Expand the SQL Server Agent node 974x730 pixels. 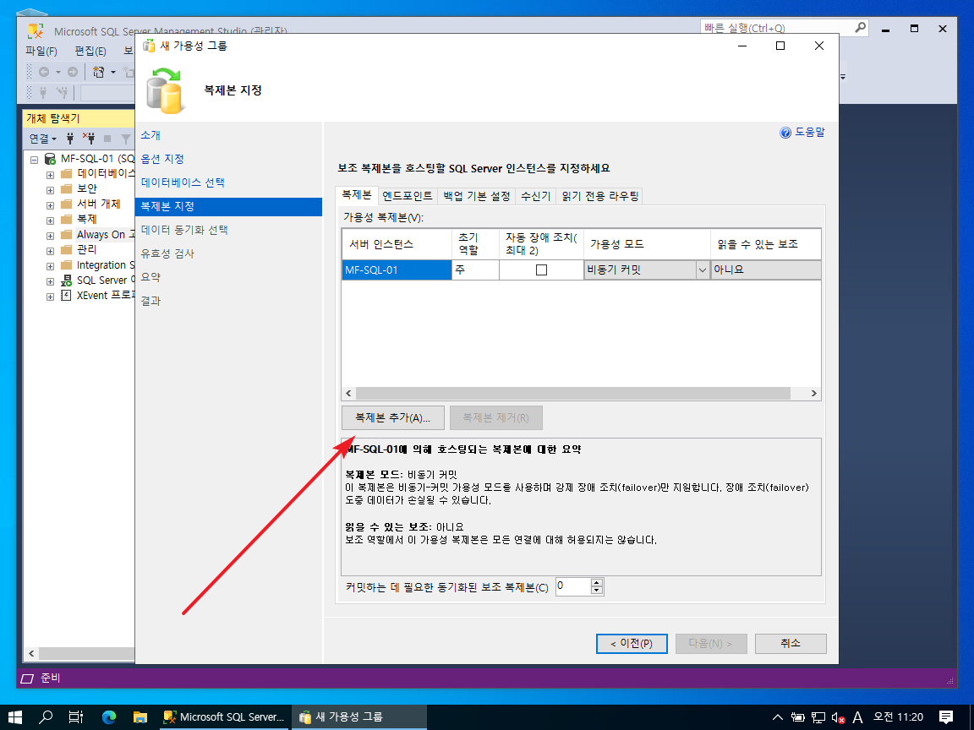(51, 281)
